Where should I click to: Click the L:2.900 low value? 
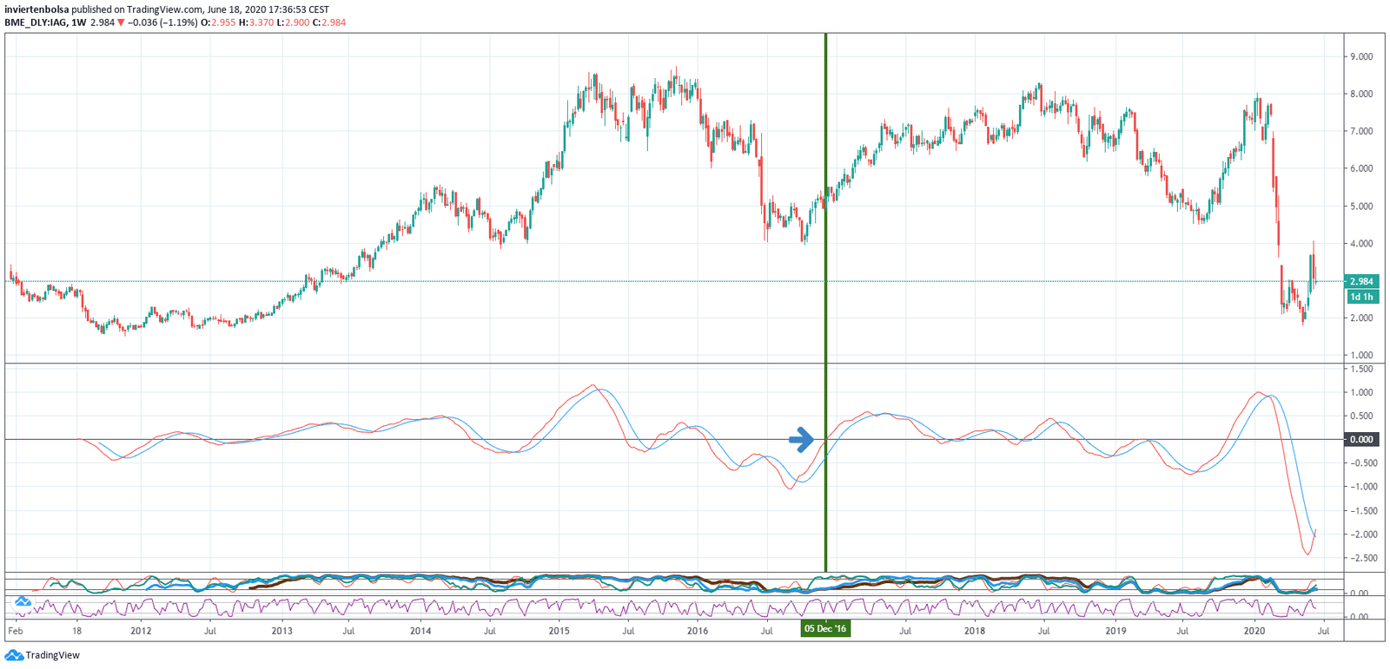coord(293,23)
